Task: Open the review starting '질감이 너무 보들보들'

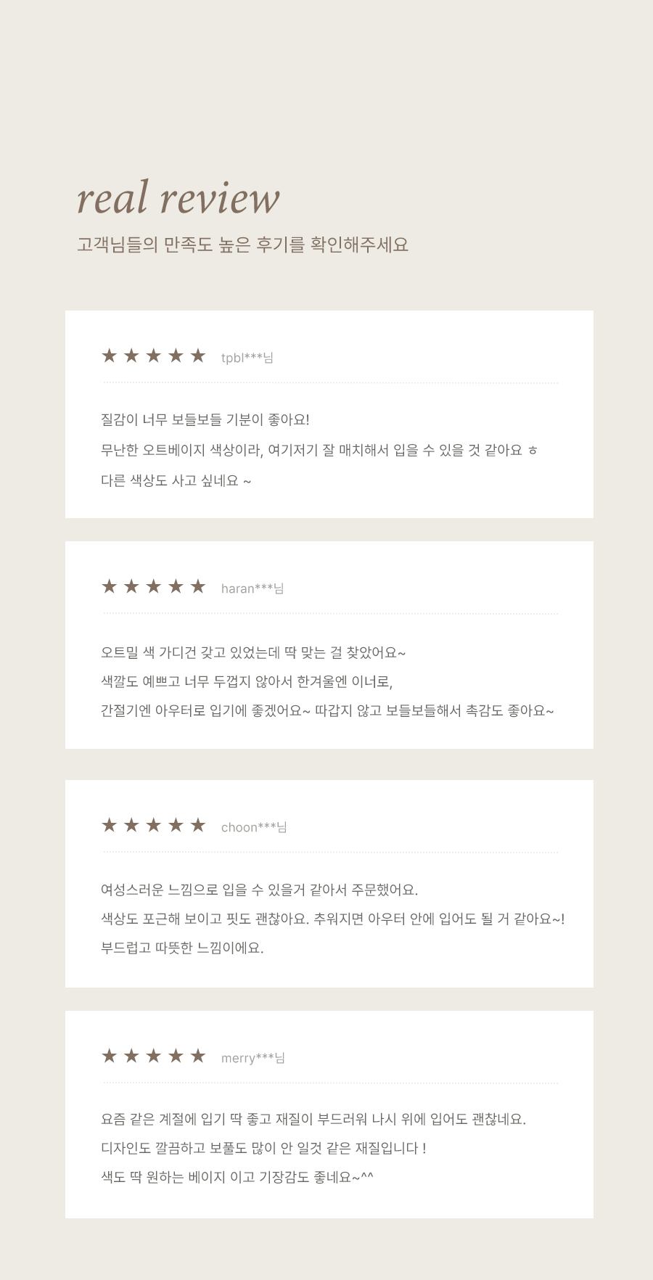Action: pyautogui.click(x=329, y=414)
